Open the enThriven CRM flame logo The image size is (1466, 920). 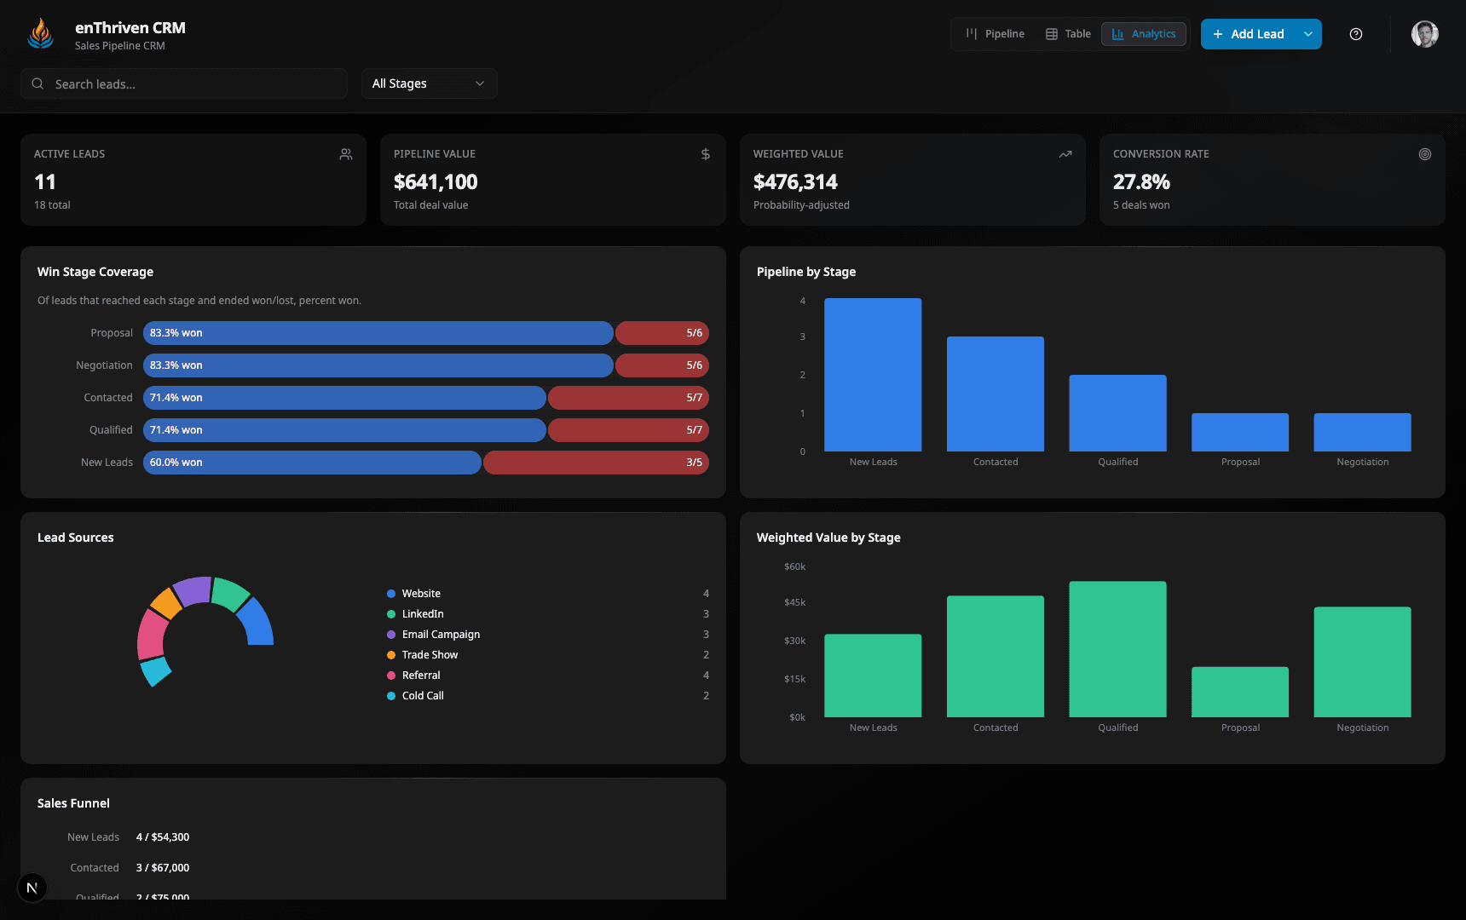pyautogui.click(x=40, y=33)
